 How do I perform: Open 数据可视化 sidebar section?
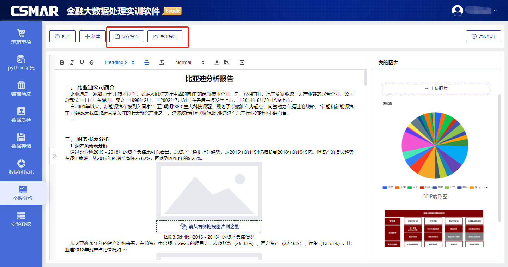21,167
